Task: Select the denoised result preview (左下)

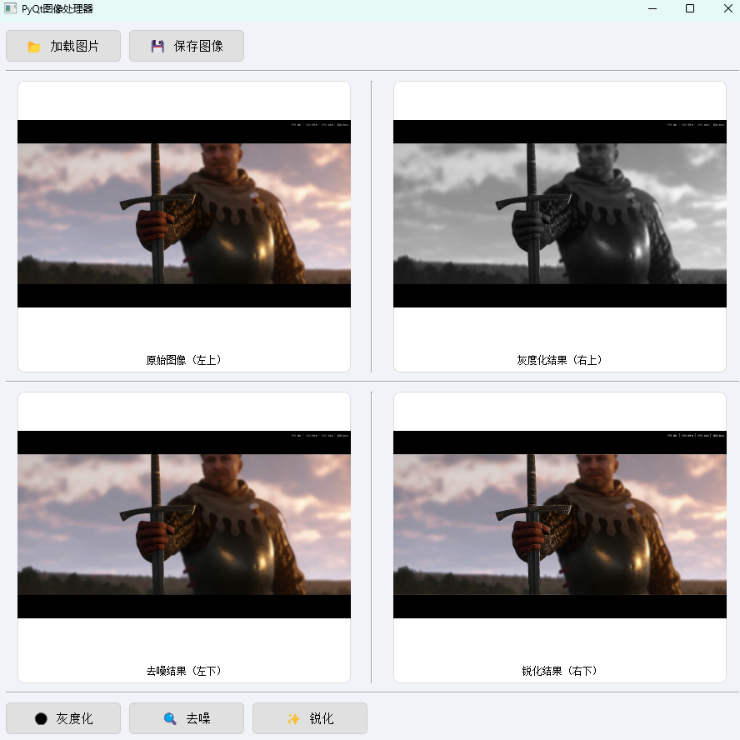Action: [x=184, y=523]
